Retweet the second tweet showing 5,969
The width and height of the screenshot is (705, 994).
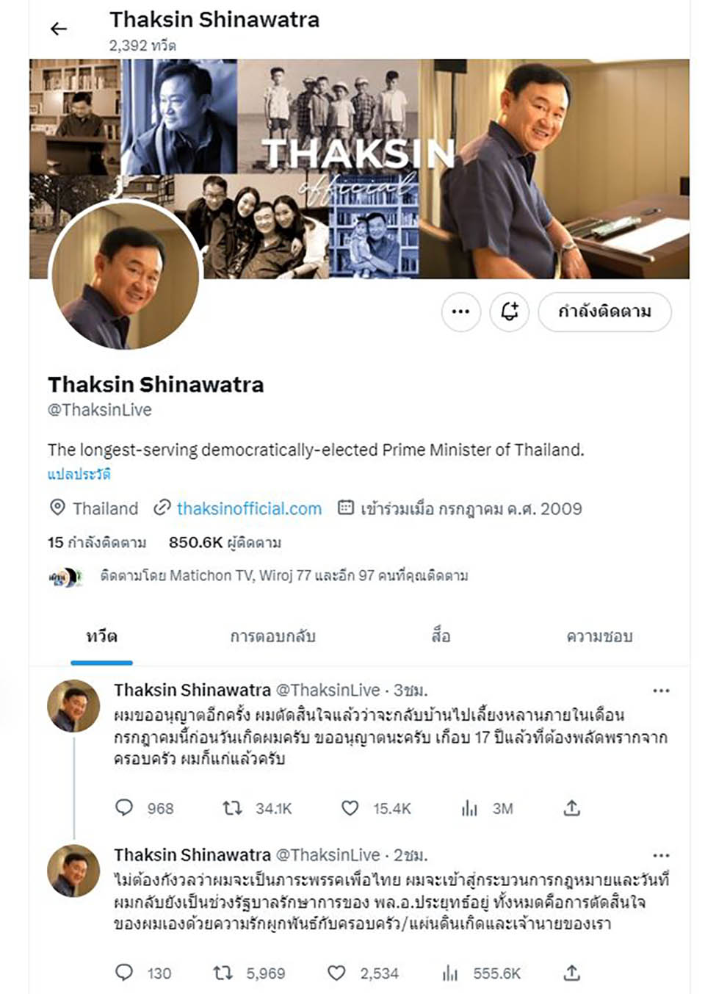(x=223, y=973)
